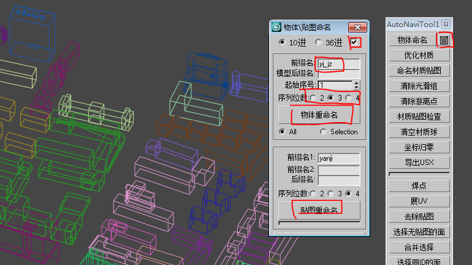Click the 物体重命名 button
472x265 pixels.
coord(319,115)
